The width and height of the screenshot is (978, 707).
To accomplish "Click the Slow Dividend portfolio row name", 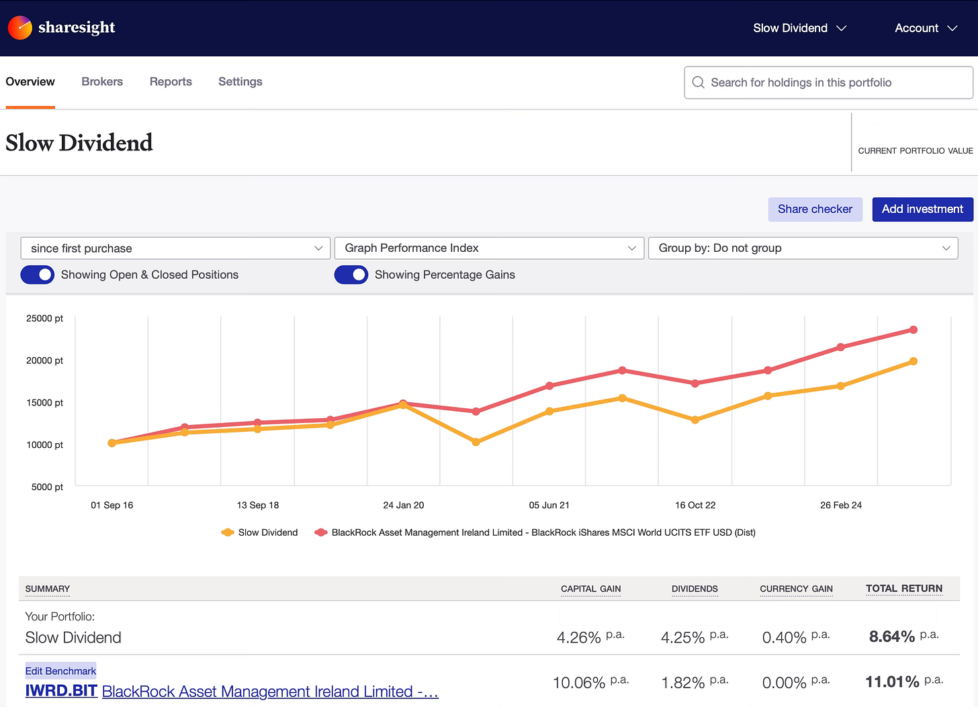I will (x=73, y=638).
